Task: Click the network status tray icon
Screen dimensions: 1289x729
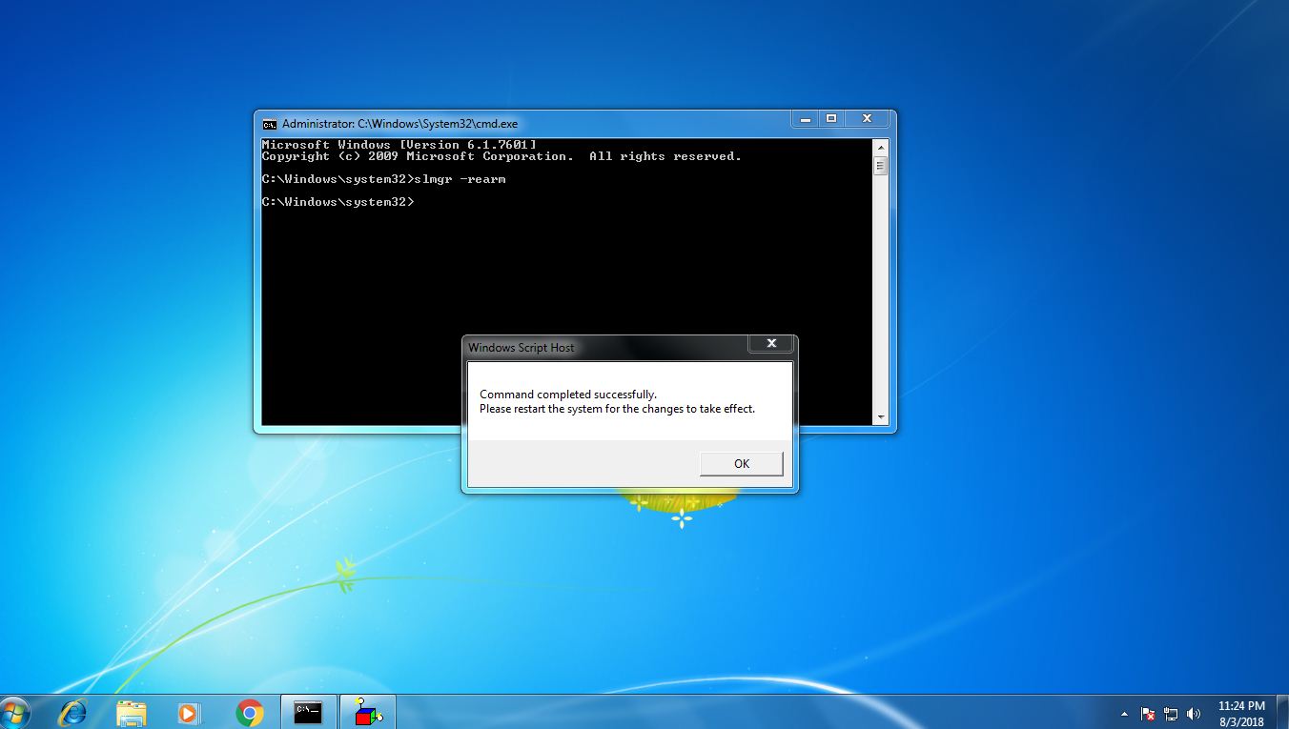Action: pos(1170,713)
